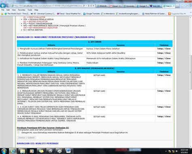Click the browser Forward arrow button
The width and height of the screenshot is (192, 154).
[x=8, y=6]
